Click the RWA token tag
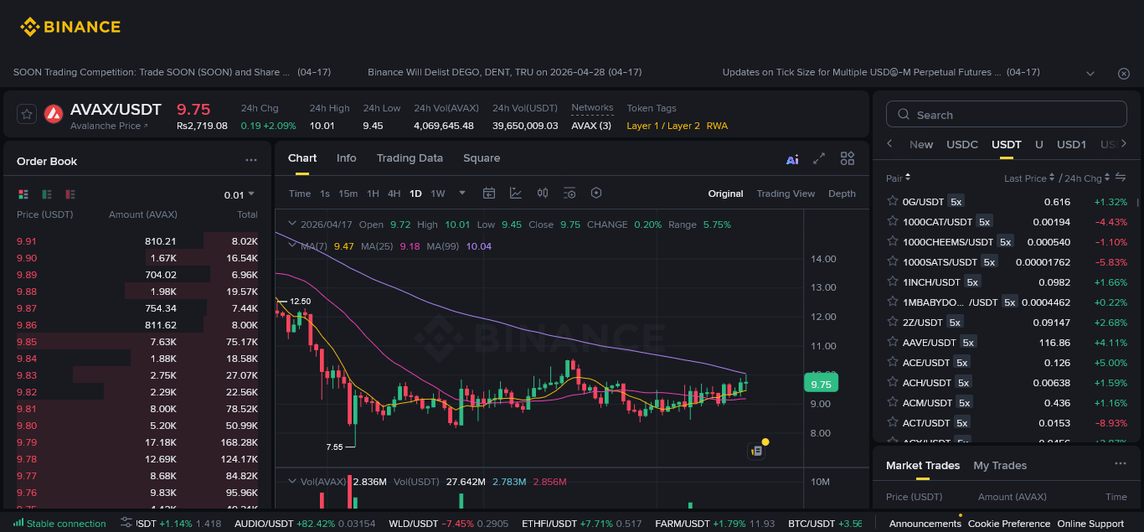1144x532 pixels. tap(717, 126)
